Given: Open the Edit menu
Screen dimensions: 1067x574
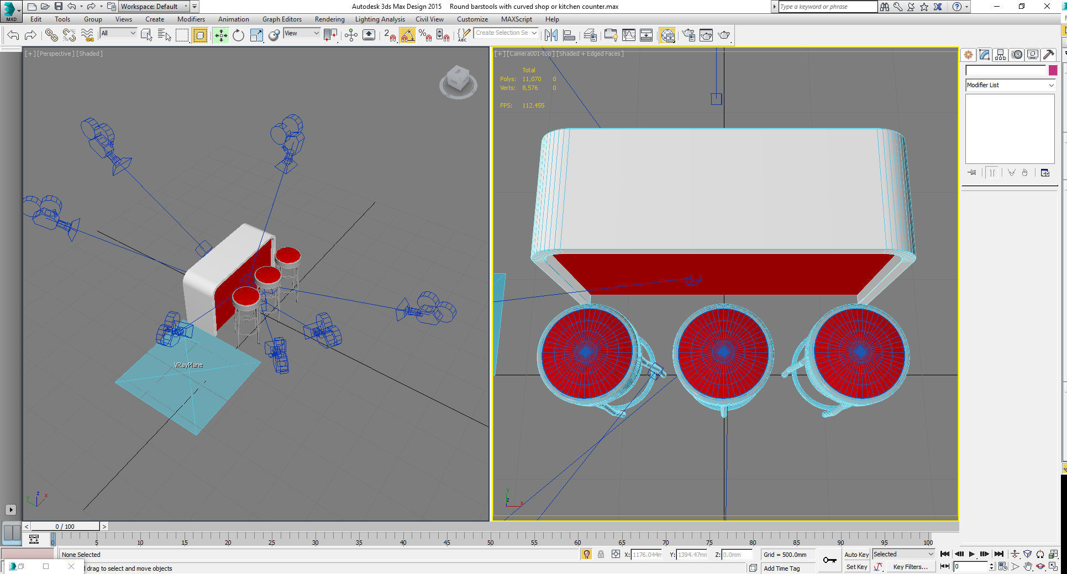Looking at the screenshot, I should (36, 19).
